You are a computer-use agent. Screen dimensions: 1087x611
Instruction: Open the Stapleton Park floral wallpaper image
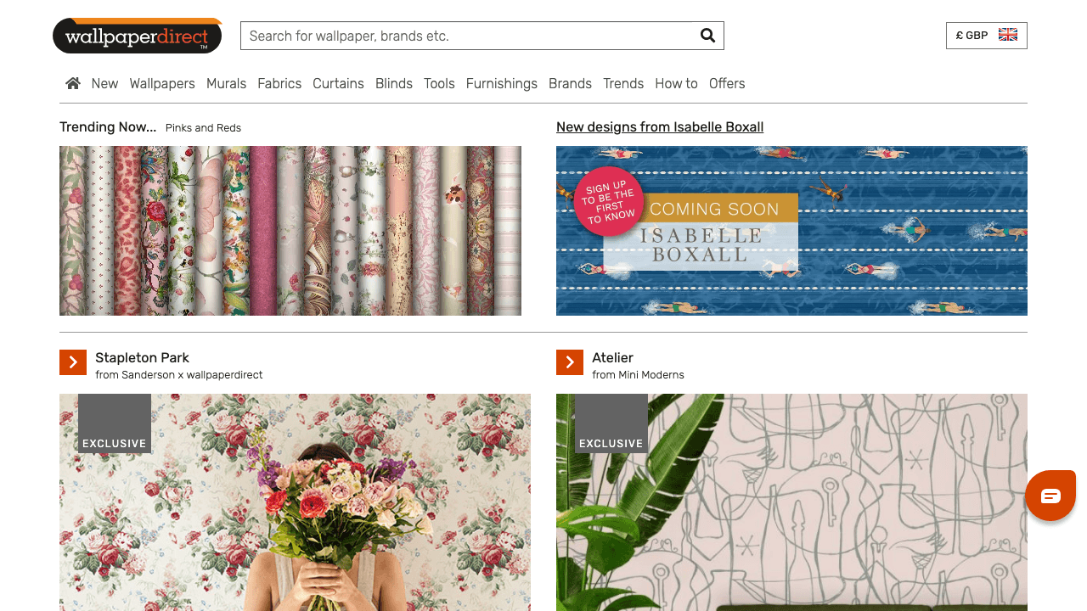295,502
